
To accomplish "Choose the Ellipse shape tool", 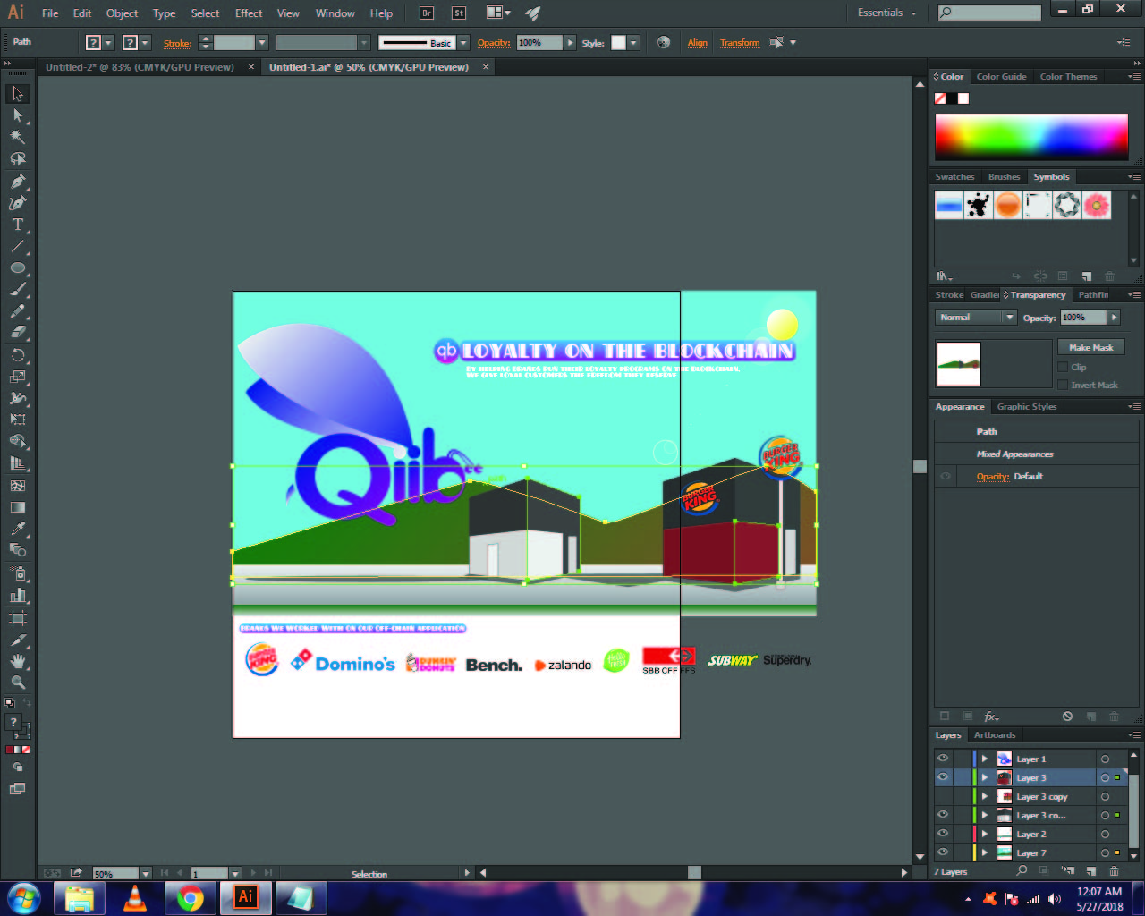I will 18,268.
